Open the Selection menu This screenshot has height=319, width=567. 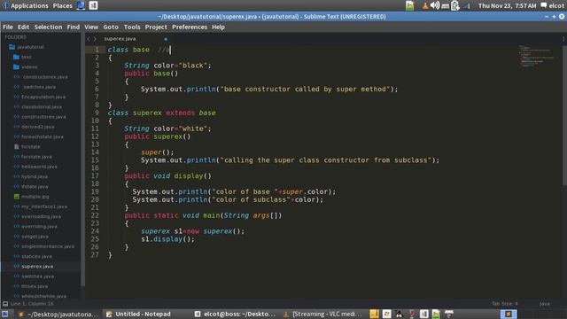tap(48, 27)
